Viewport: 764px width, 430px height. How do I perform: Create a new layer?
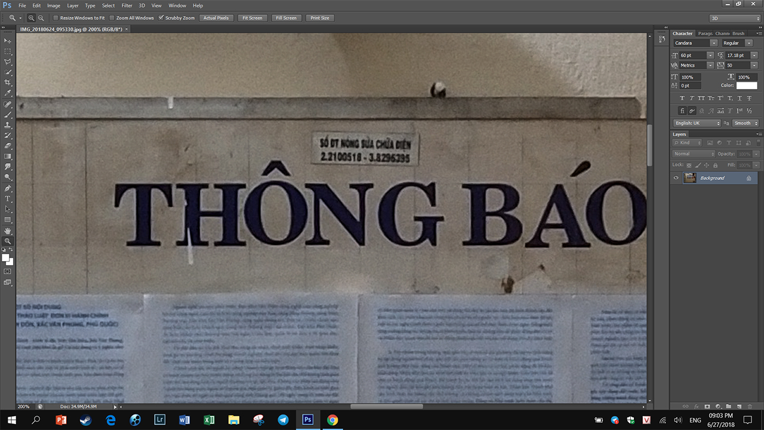739,406
